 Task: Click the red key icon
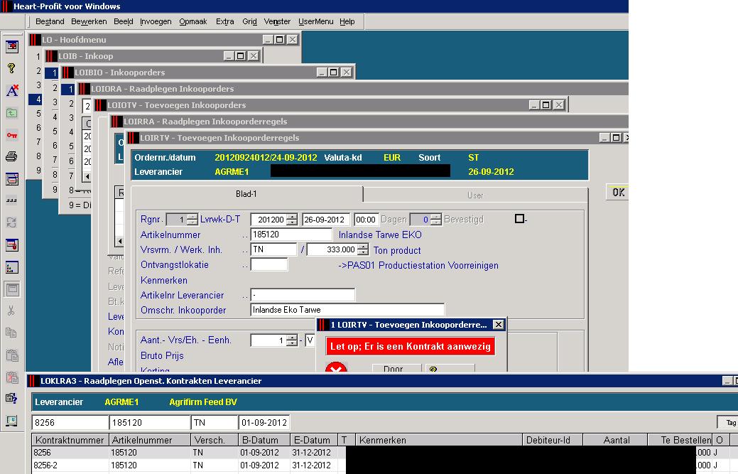(x=12, y=134)
